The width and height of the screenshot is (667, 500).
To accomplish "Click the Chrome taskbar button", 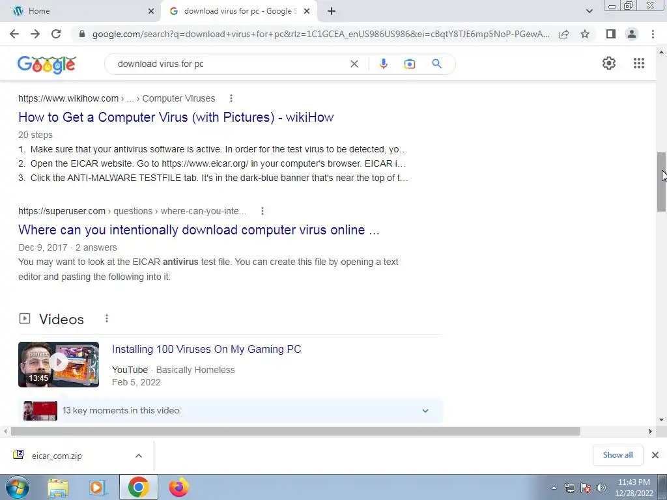I will (138, 487).
